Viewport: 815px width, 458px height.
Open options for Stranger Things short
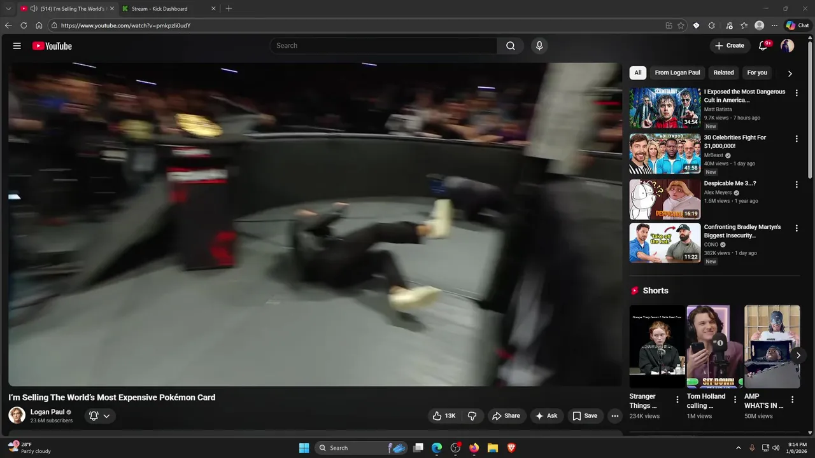(677, 400)
